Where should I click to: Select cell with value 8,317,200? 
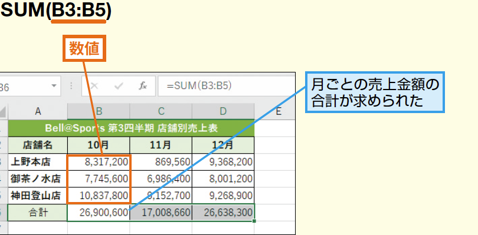click(x=99, y=162)
